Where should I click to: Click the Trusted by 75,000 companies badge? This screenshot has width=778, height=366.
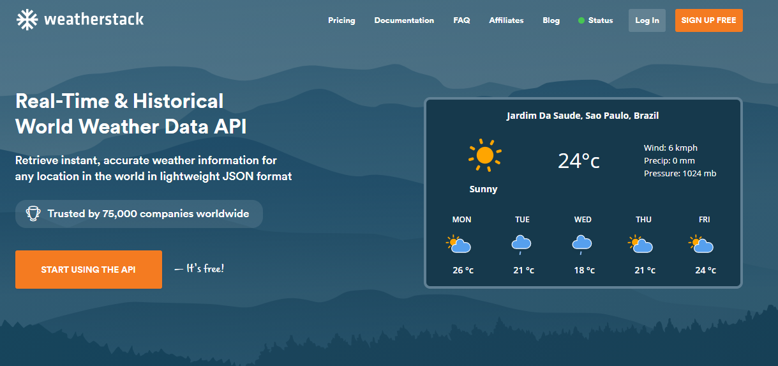(x=139, y=214)
